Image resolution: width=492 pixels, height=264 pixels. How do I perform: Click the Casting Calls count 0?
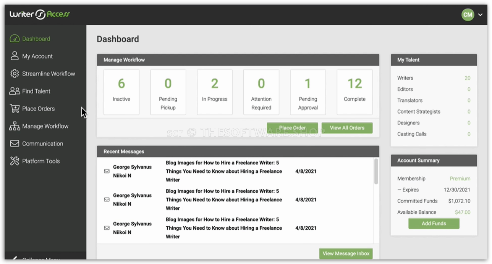[x=469, y=134]
